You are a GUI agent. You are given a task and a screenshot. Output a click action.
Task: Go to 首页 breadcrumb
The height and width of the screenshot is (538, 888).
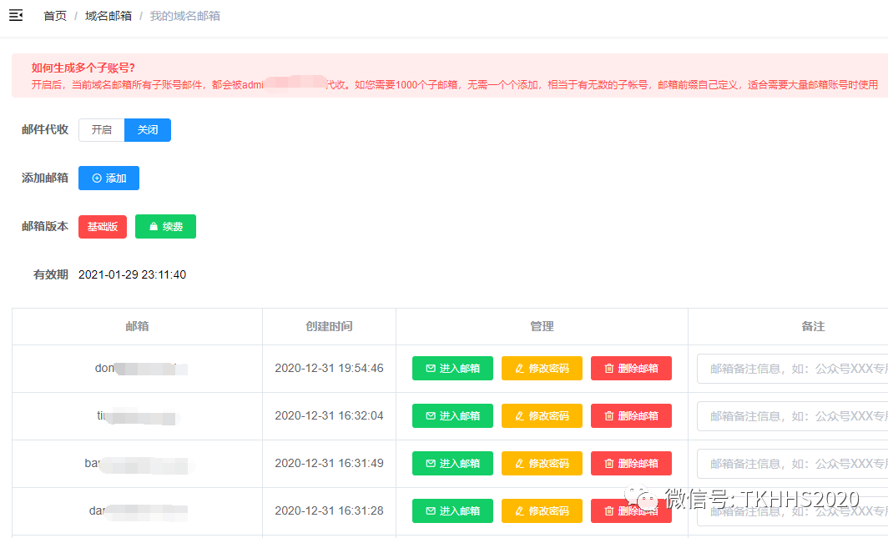(55, 16)
